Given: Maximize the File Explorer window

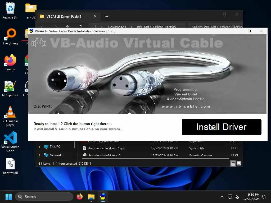Looking at the screenshot, I should click(x=224, y=14).
